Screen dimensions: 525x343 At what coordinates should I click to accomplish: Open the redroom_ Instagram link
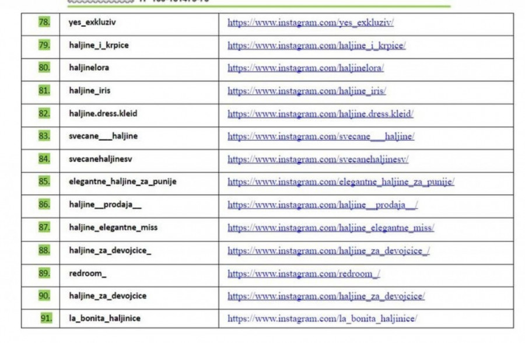[x=303, y=274]
